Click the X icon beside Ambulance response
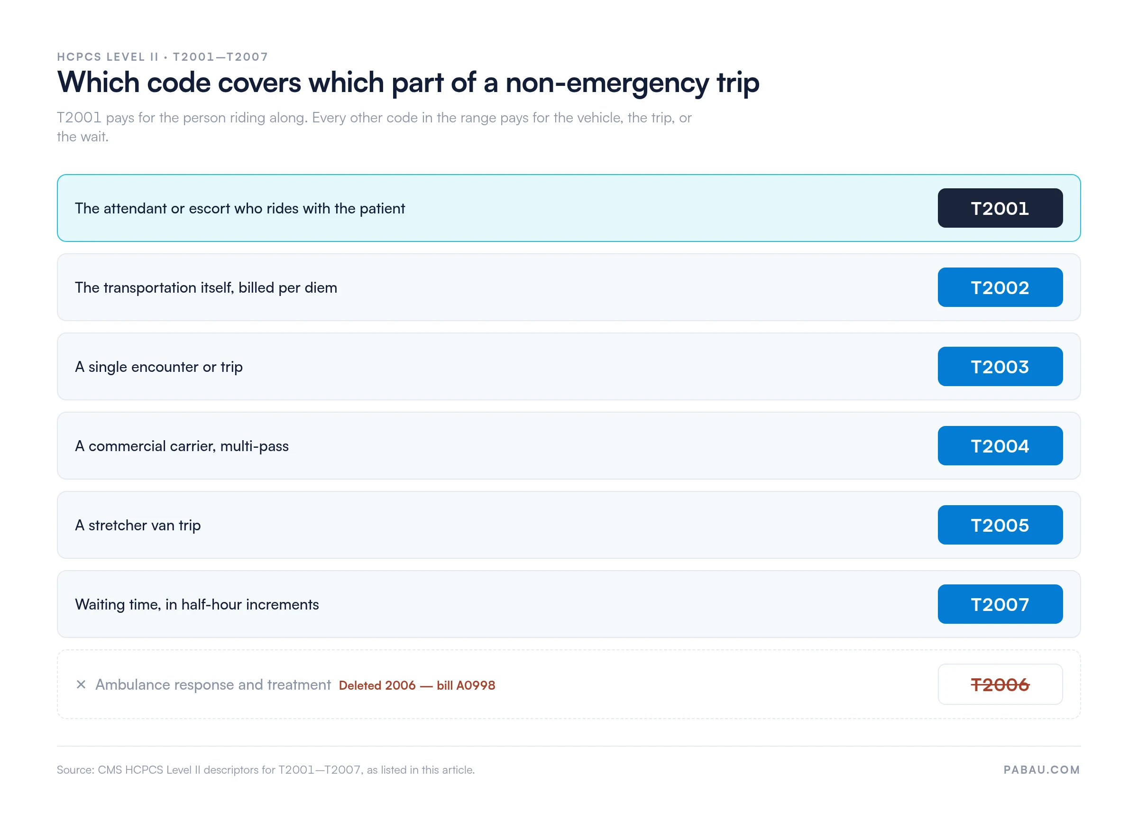This screenshot has width=1138, height=832. pos(81,684)
